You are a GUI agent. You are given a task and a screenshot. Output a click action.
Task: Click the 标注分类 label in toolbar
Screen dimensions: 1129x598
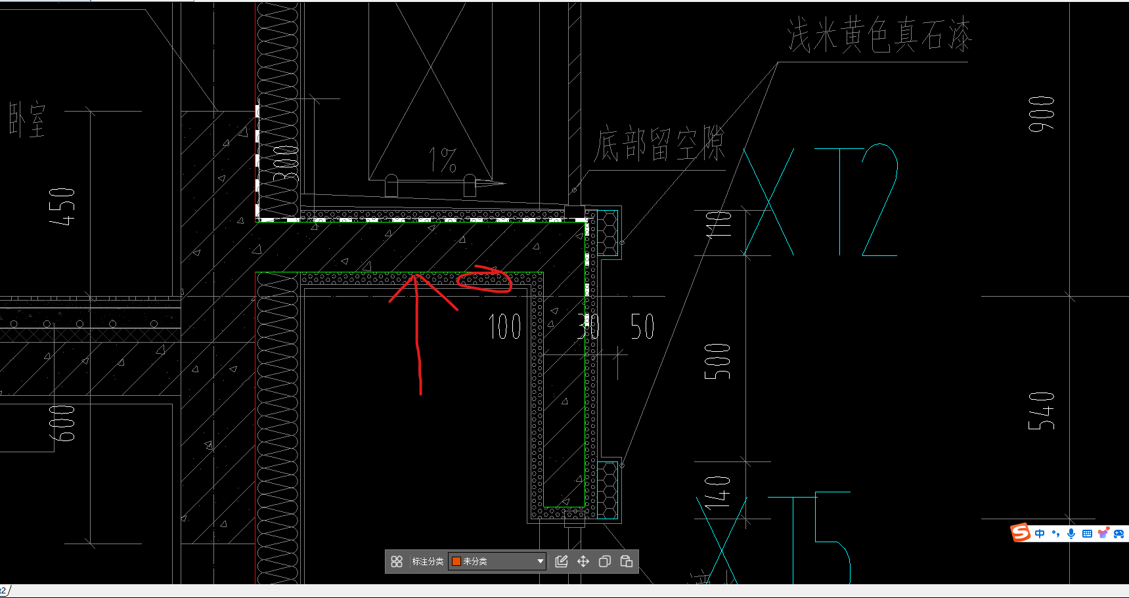[428, 561]
